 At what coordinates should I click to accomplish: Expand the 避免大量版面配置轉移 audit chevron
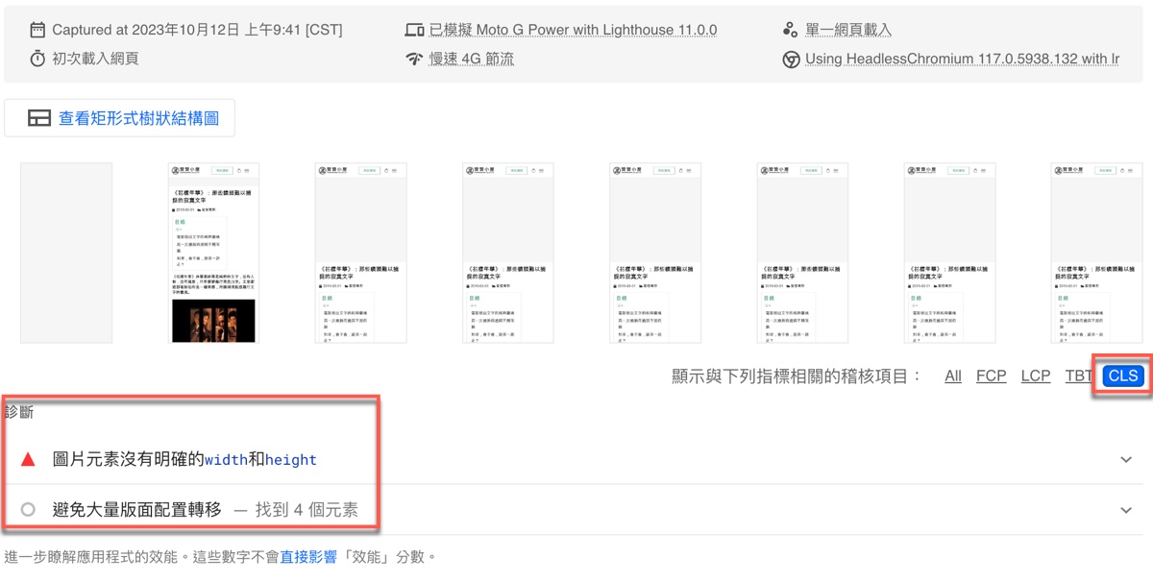click(x=1126, y=511)
